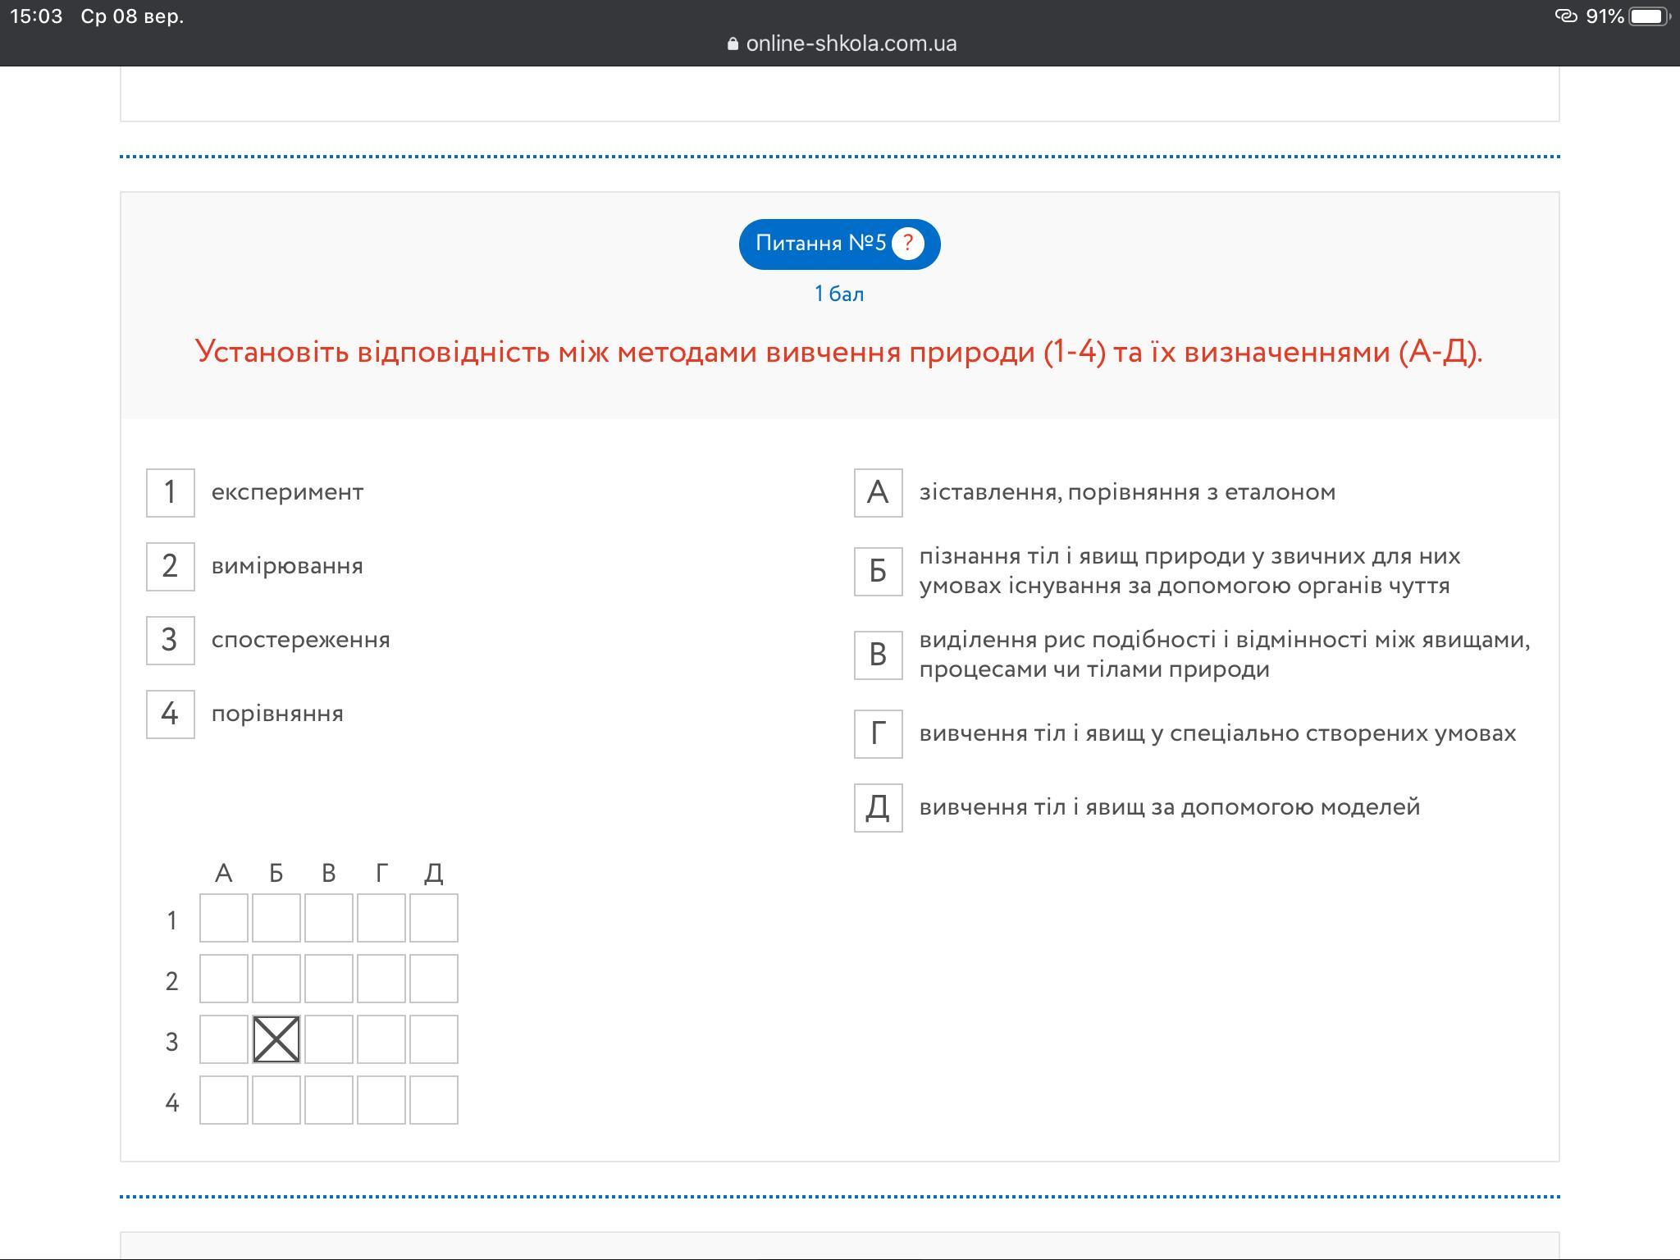The height and width of the screenshot is (1260, 1680).
Task: Check row 4 column А in answer grid
Action: click(223, 1100)
